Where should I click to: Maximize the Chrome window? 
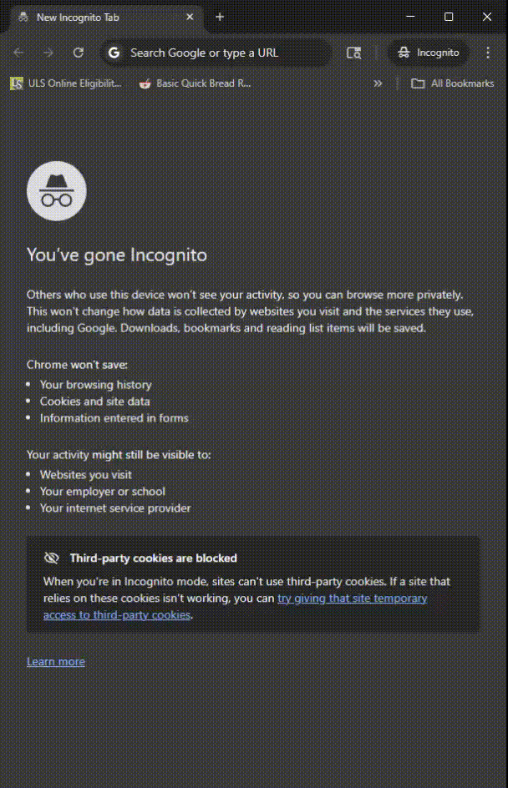pyautogui.click(x=449, y=17)
